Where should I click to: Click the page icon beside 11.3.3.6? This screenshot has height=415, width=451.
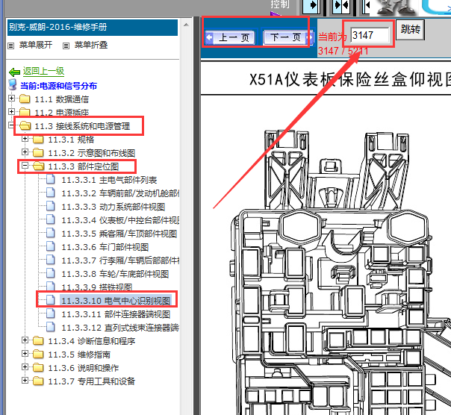pos(51,246)
